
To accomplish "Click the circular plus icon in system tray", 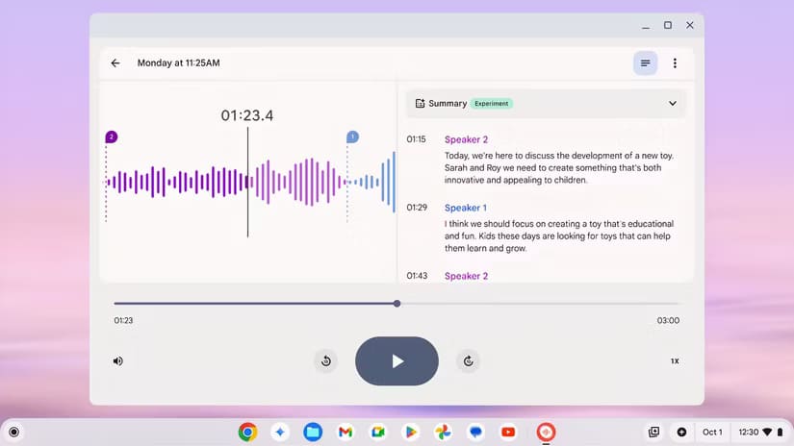I will click(x=681, y=433).
